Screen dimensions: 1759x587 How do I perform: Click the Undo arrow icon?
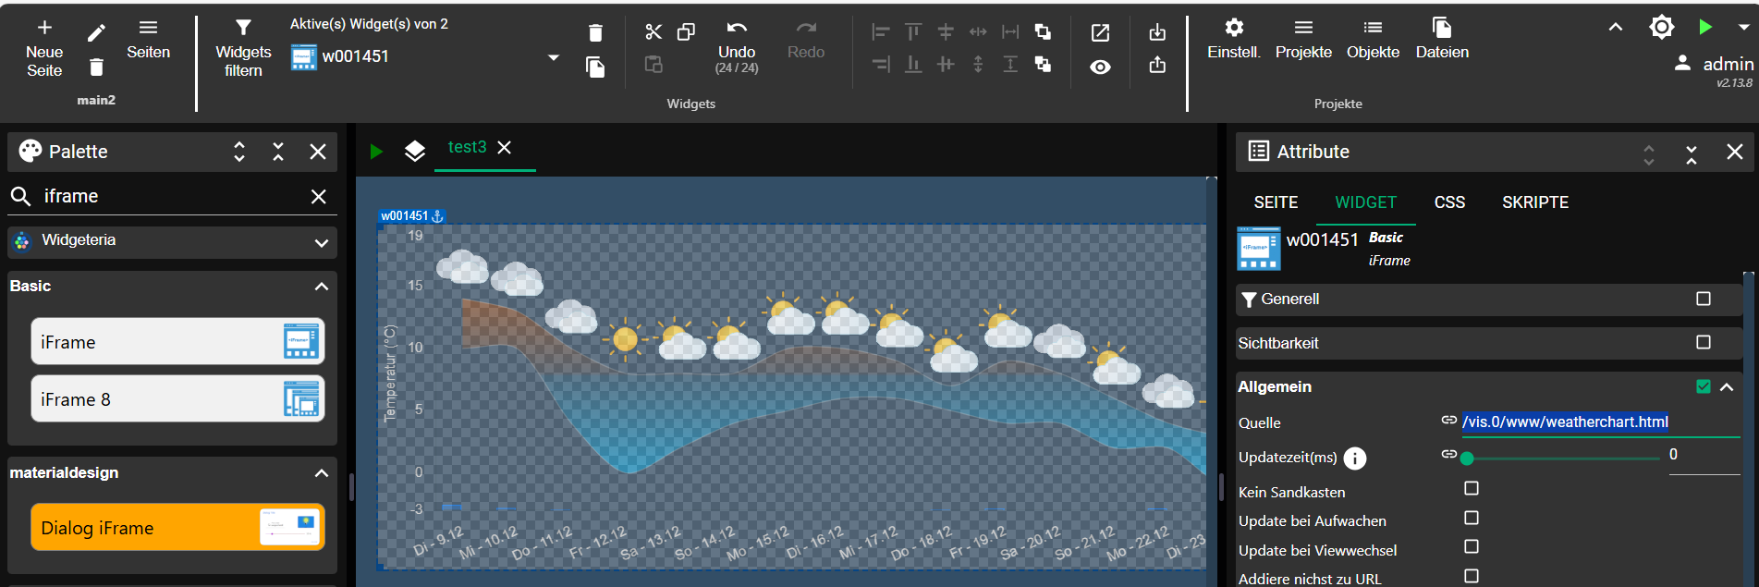pyautogui.click(x=737, y=29)
